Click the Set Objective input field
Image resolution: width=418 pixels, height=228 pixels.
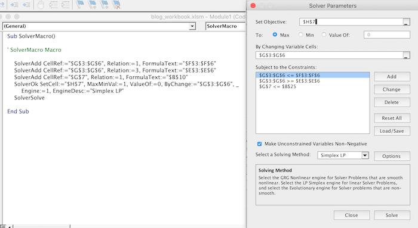[x=351, y=22]
